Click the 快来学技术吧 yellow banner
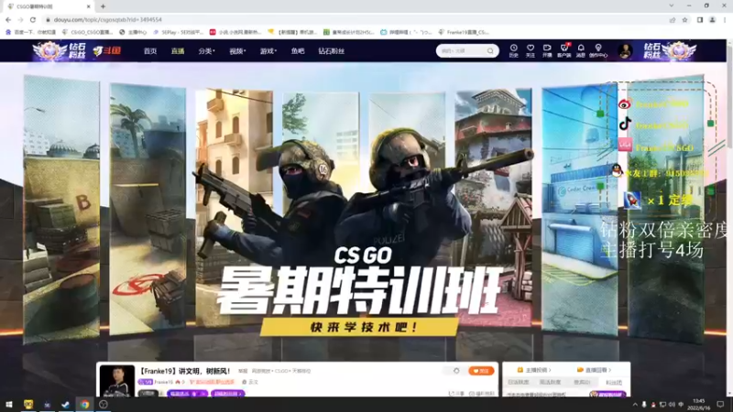The height and width of the screenshot is (412, 733). pyautogui.click(x=360, y=327)
